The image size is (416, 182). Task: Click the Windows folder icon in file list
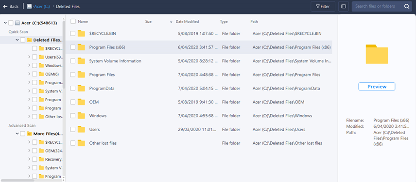(81, 116)
